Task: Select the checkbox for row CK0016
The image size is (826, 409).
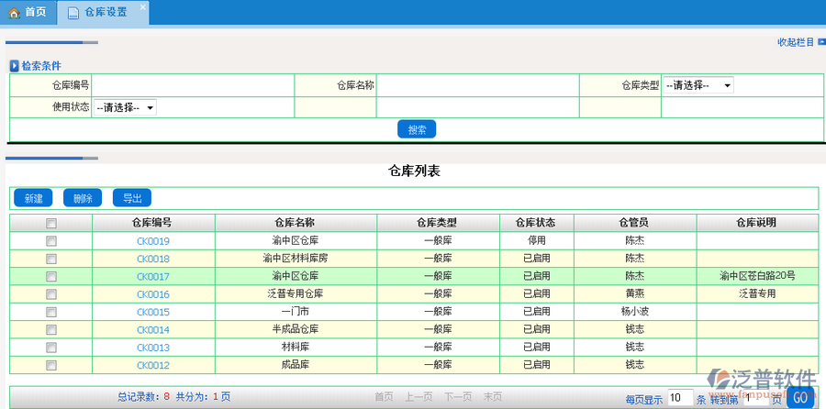Action: pos(51,294)
